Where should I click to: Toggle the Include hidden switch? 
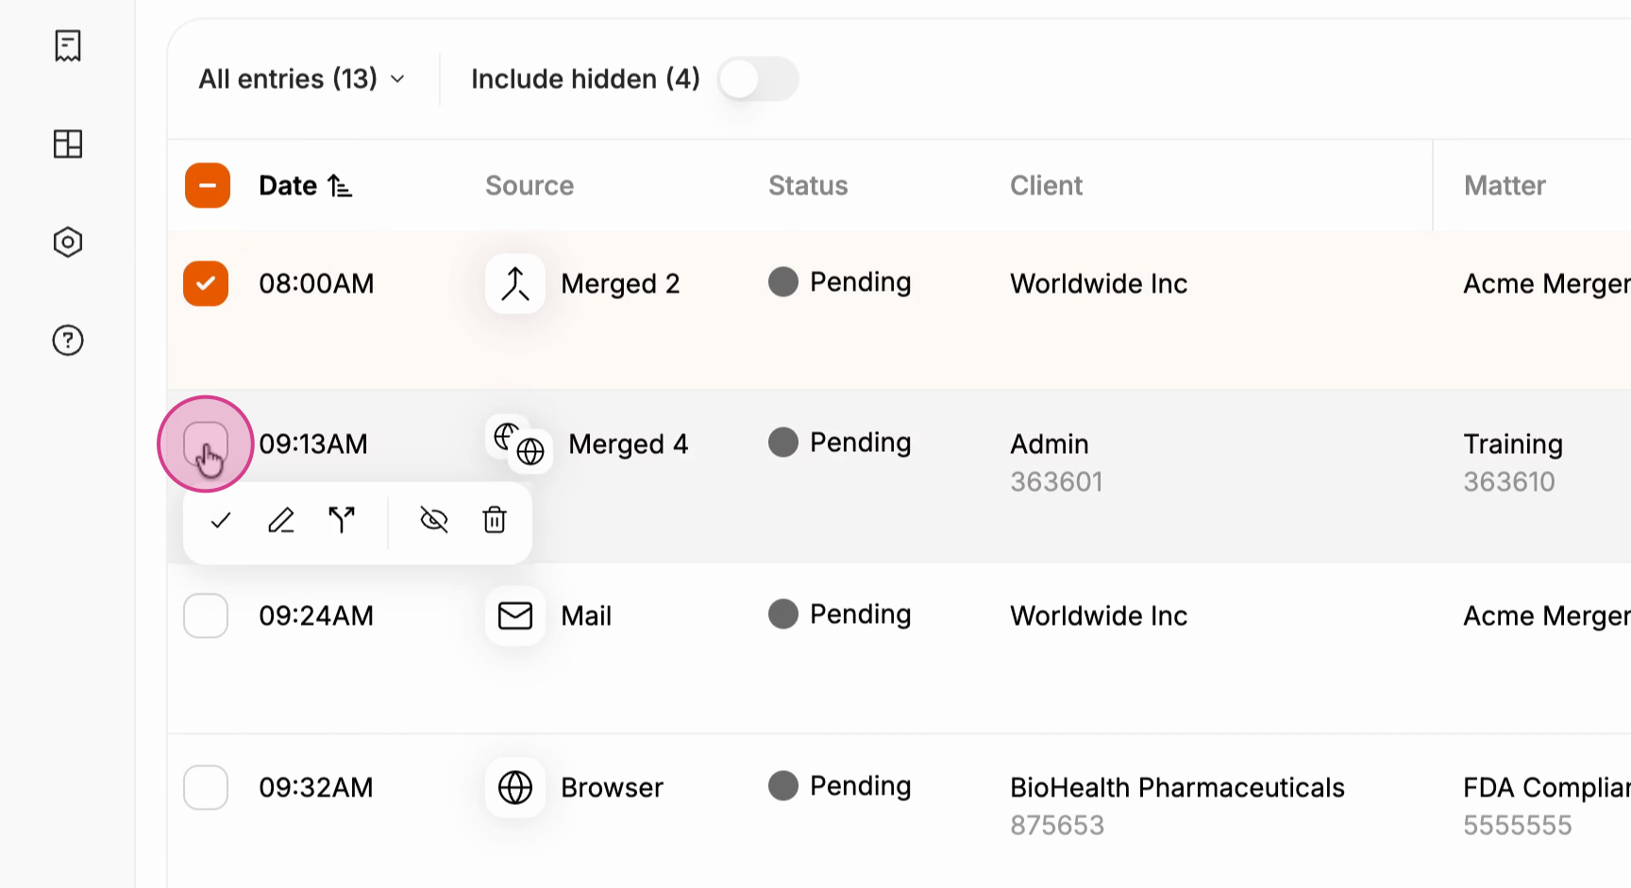pos(758,79)
